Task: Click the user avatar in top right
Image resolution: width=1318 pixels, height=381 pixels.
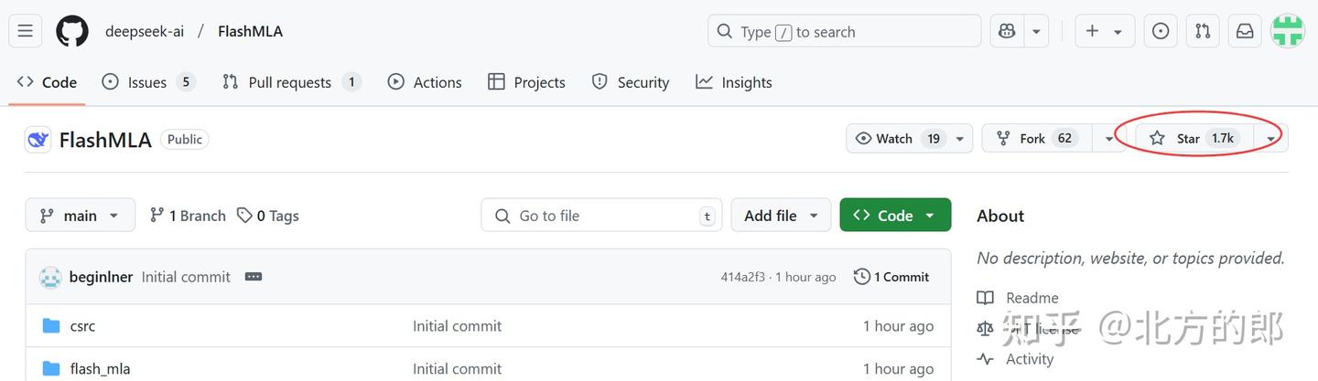Action: point(1288,31)
